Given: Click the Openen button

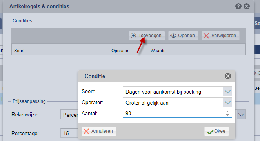Looking at the screenshot, I should pyautogui.click(x=183, y=36).
